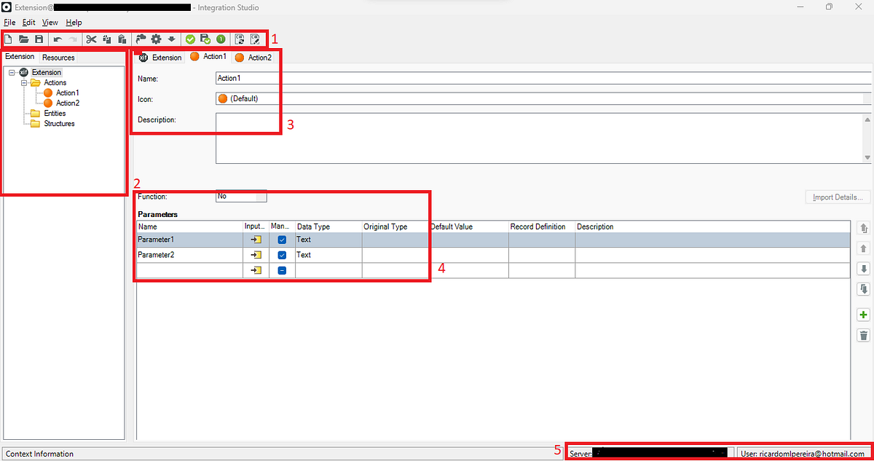Verify the extension using the green check icon
This screenshot has height=461, width=874.
190,39
